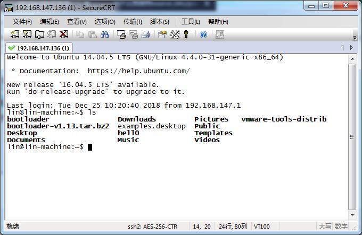Viewport: 362px width, 235px height.
Task: Open the Keymap Editor tools icon
Action: [x=175, y=34]
